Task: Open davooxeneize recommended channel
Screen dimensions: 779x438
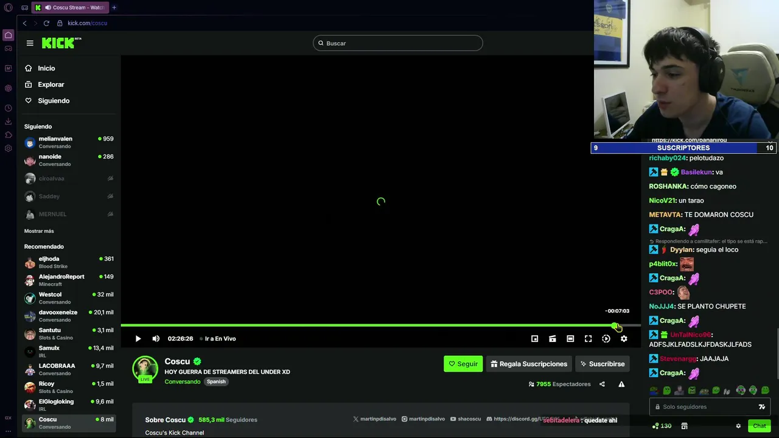Action: pyautogui.click(x=69, y=316)
